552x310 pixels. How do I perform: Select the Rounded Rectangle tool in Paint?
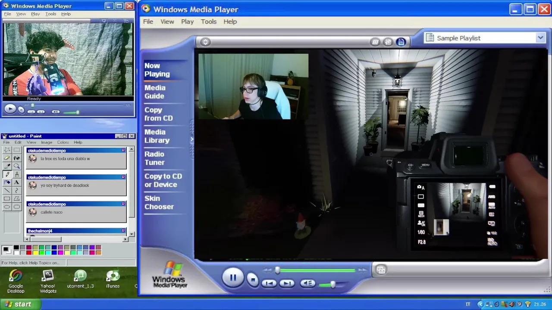[x=16, y=207]
